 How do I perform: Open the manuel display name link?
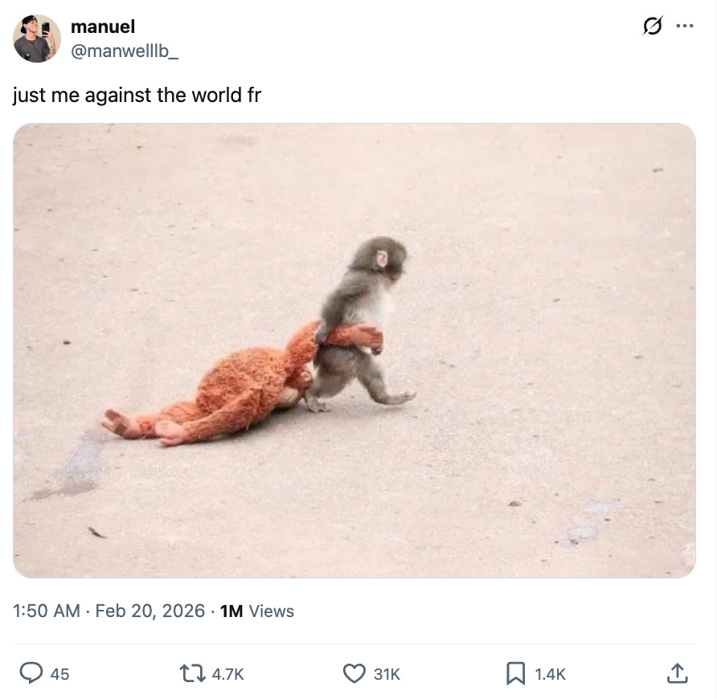(x=103, y=27)
